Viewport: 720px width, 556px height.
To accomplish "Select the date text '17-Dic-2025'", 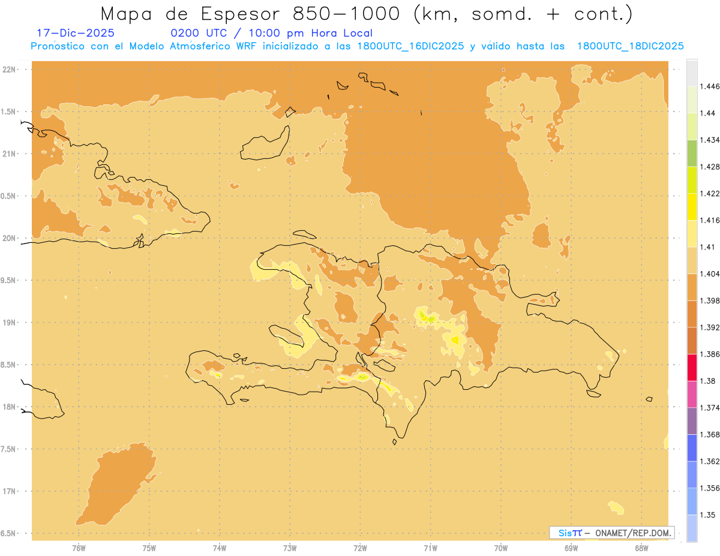I will pos(76,34).
